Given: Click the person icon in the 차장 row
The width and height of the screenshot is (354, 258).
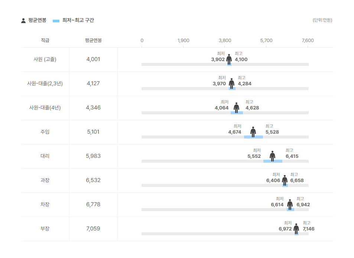Looking at the screenshot, I should 290,204.
